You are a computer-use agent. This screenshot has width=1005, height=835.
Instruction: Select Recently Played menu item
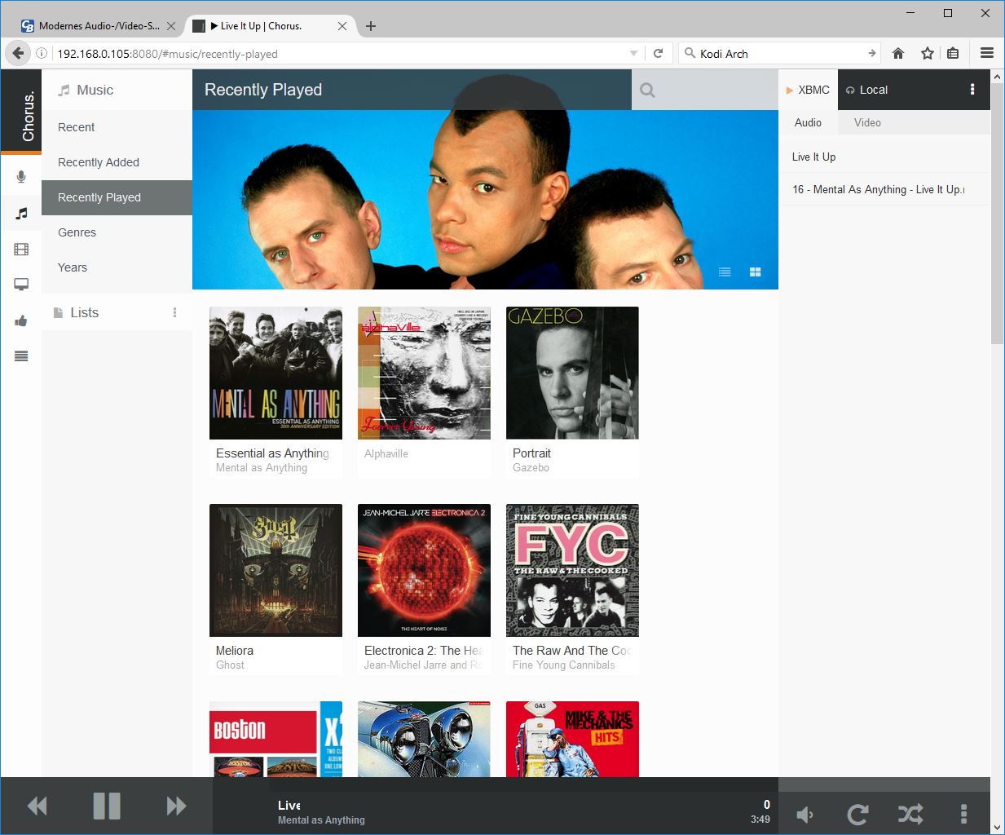click(117, 197)
